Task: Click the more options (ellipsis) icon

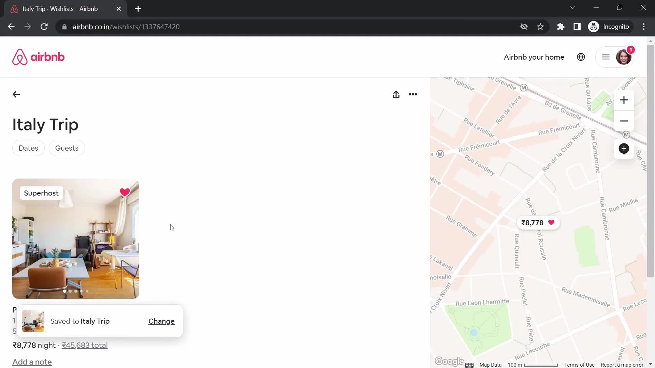Action: pos(413,94)
